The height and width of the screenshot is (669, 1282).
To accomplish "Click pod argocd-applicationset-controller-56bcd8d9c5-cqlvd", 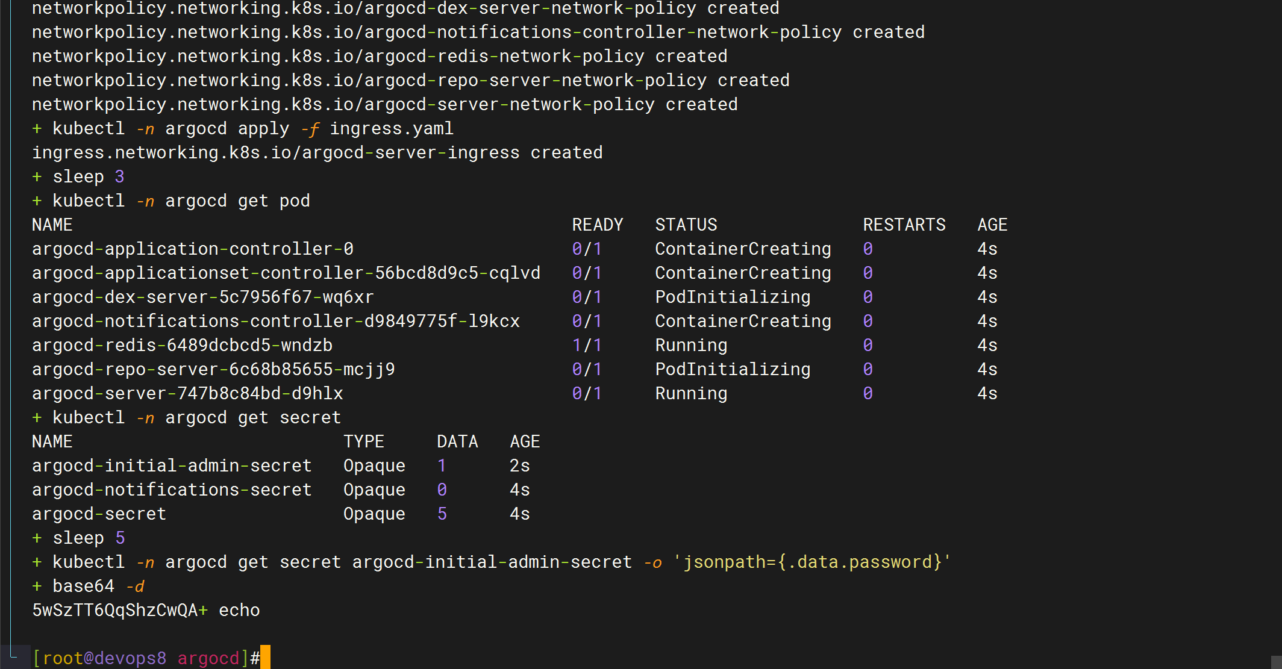I will 286,273.
